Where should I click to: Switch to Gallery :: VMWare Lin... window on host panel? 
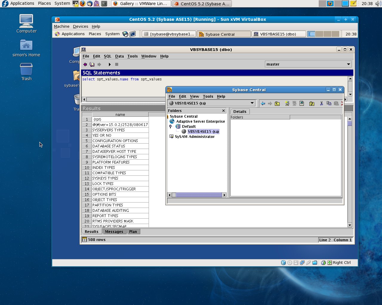(x=141, y=4)
